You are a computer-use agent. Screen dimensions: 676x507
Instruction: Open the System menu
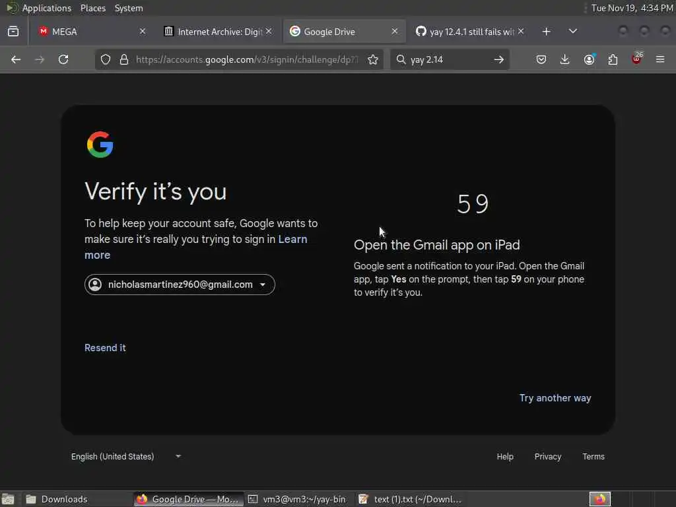[129, 8]
